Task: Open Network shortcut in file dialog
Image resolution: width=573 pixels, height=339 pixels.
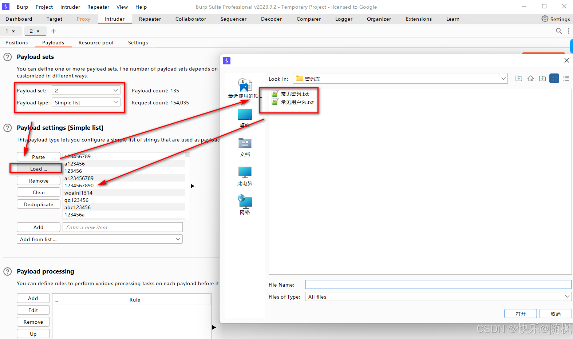Action: coord(245,205)
